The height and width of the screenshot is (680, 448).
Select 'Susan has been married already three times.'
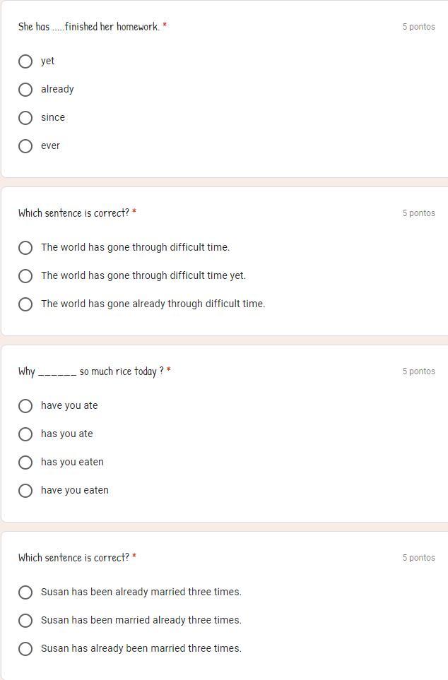(x=25, y=621)
